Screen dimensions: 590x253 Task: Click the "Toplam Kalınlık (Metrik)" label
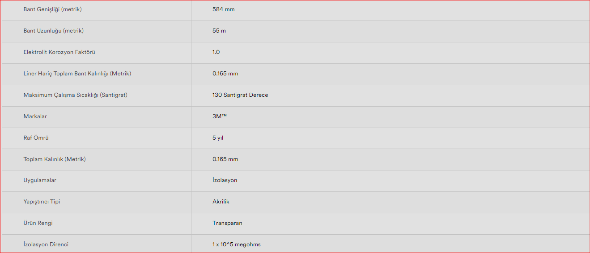[54, 159]
